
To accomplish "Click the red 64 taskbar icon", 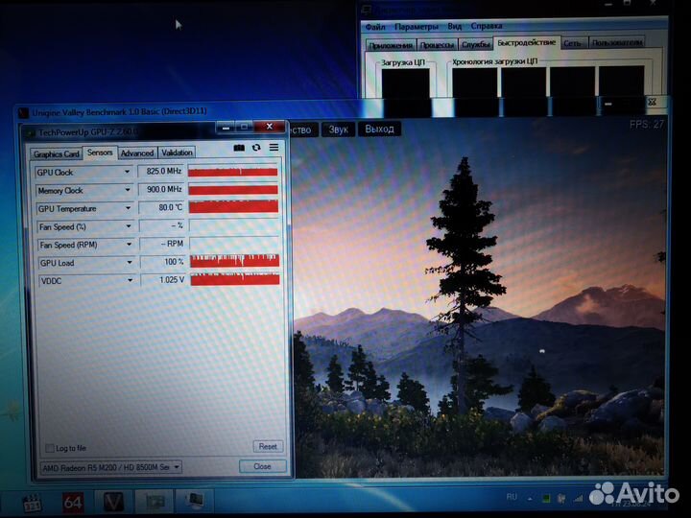I will [x=73, y=501].
